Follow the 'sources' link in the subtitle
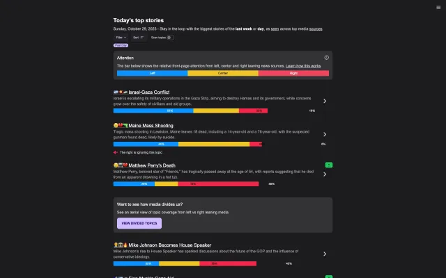Screen dimensions: 446x278 point(315,29)
